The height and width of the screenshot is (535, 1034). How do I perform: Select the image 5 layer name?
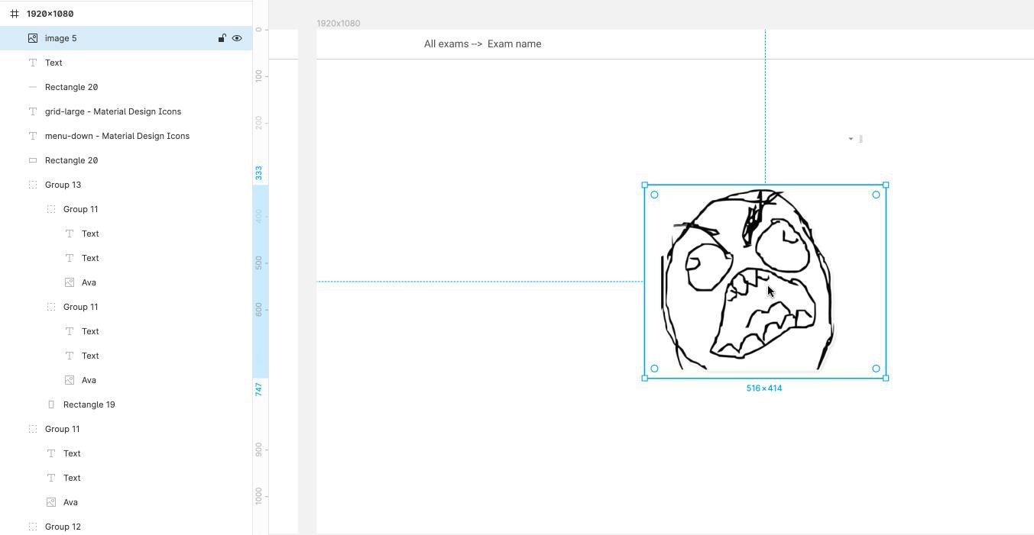60,38
